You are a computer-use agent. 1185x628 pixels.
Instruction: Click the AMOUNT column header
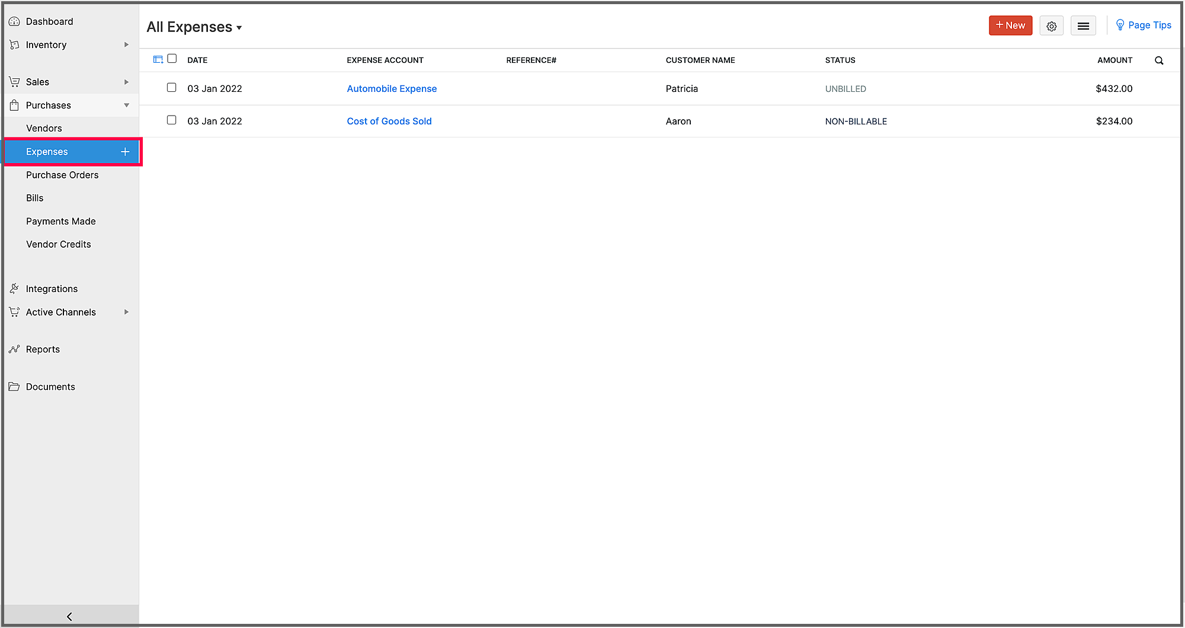point(1114,60)
